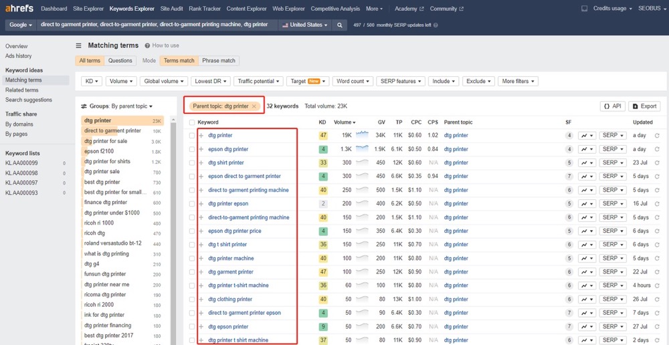
Task: Open the Traffic potential filter dropdown
Action: [x=258, y=81]
